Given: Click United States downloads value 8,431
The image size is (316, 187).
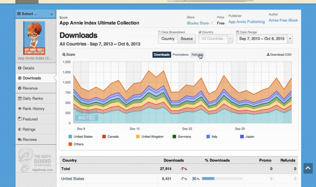Looking at the screenshot, I should click(x=167, y=179).
